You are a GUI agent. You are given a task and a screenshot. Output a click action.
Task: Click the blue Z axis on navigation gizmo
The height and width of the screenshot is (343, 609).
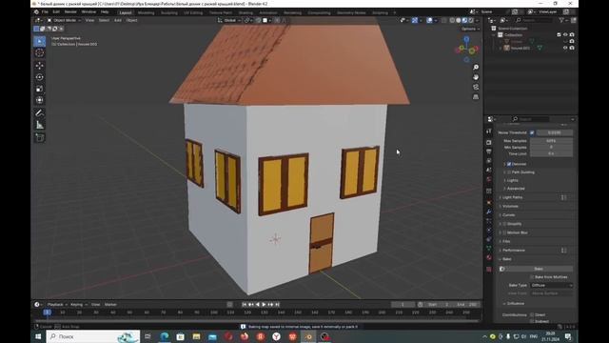coord(466,39)
